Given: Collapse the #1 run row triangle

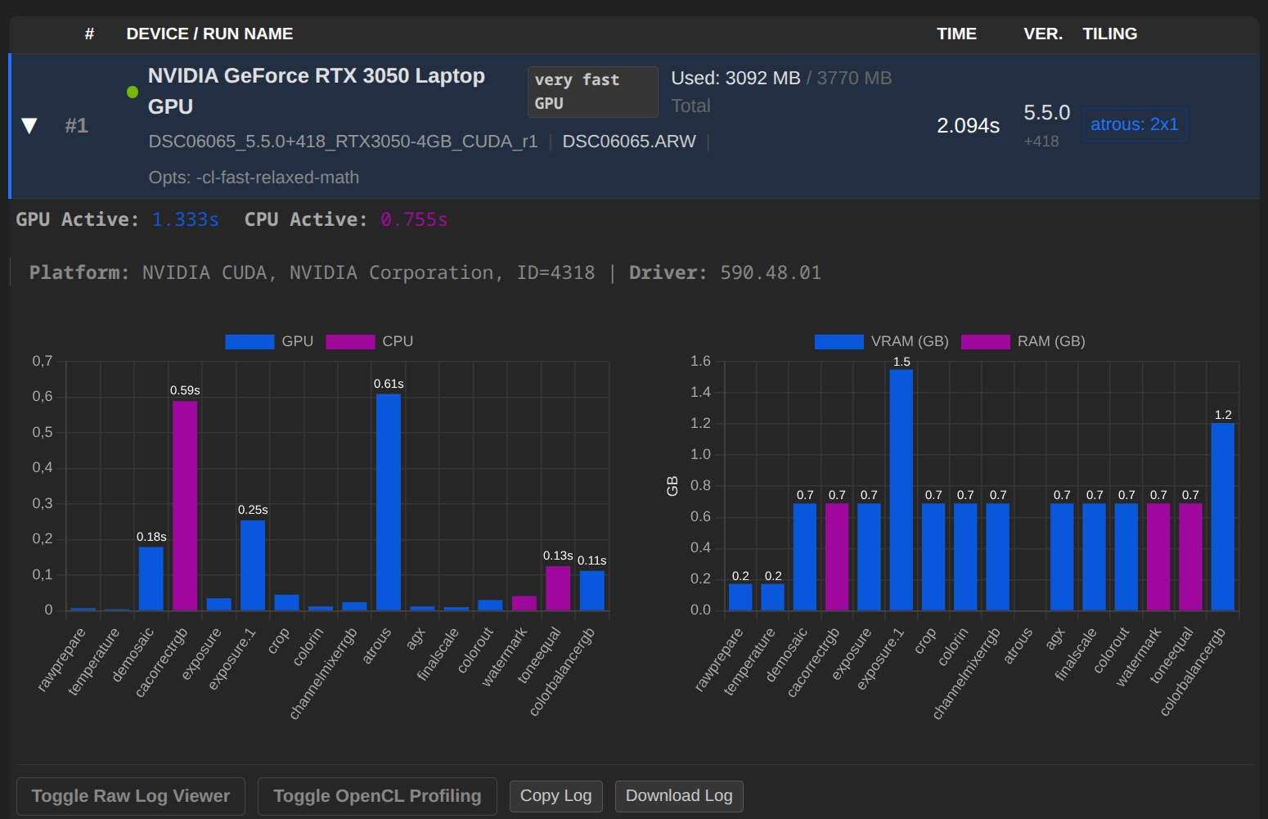Looking at the screenshot, I should pyautogui.click(x=29, y=126).
